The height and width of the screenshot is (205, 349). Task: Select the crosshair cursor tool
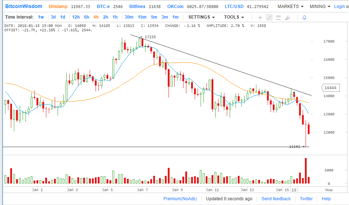260,17
